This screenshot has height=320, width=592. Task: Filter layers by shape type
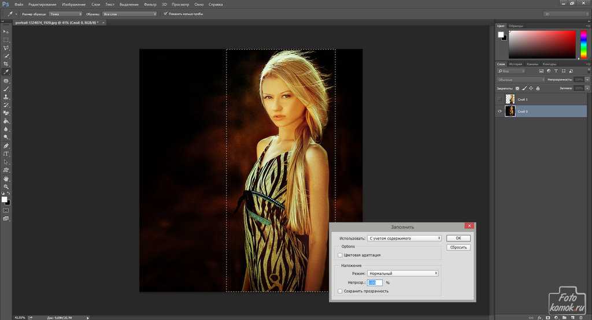564,71
